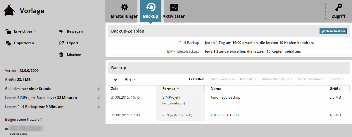Click the Vorlage project house icon
352x137 pixels.
[9, 11]
